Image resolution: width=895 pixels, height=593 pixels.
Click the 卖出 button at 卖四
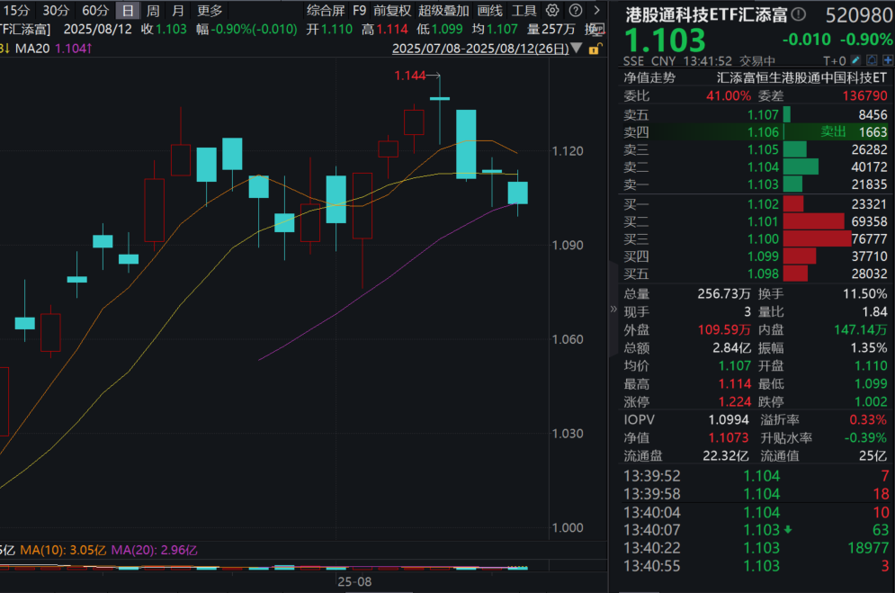pyautogui.click(x=833, y=131)
